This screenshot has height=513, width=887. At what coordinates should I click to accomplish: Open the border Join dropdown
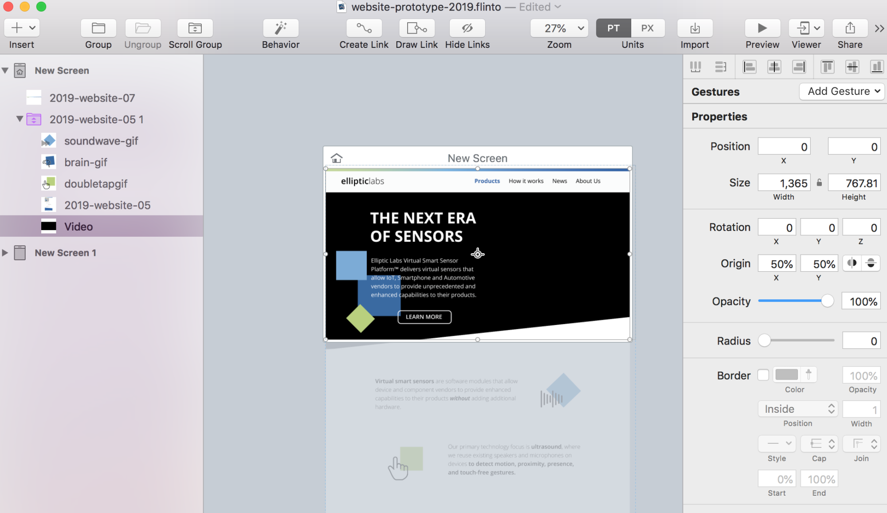pos(861,443)
